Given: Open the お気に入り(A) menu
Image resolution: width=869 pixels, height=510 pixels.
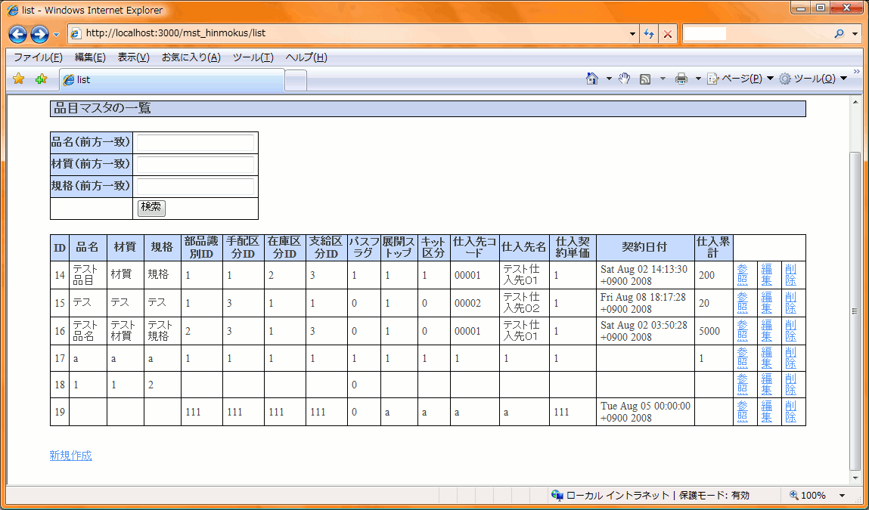Looking at the screenshot, I should (x=191, y=57).
